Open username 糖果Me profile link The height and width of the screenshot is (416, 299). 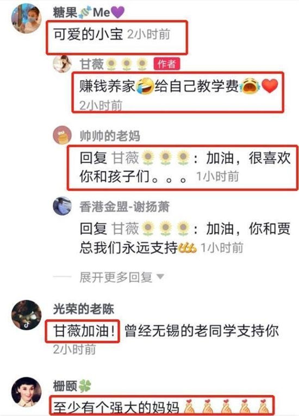(x=89, y=12)
